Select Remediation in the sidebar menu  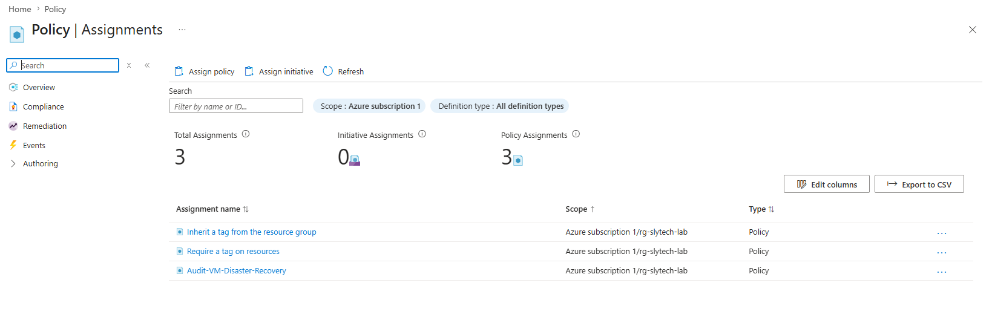pyautogui.click(x=45, y=126)
